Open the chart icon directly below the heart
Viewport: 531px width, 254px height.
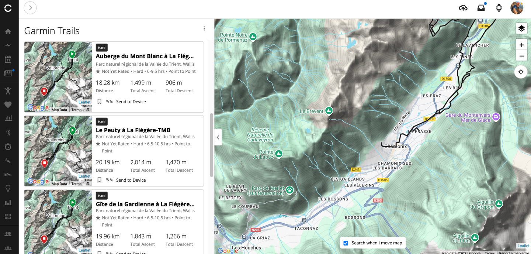8,118
